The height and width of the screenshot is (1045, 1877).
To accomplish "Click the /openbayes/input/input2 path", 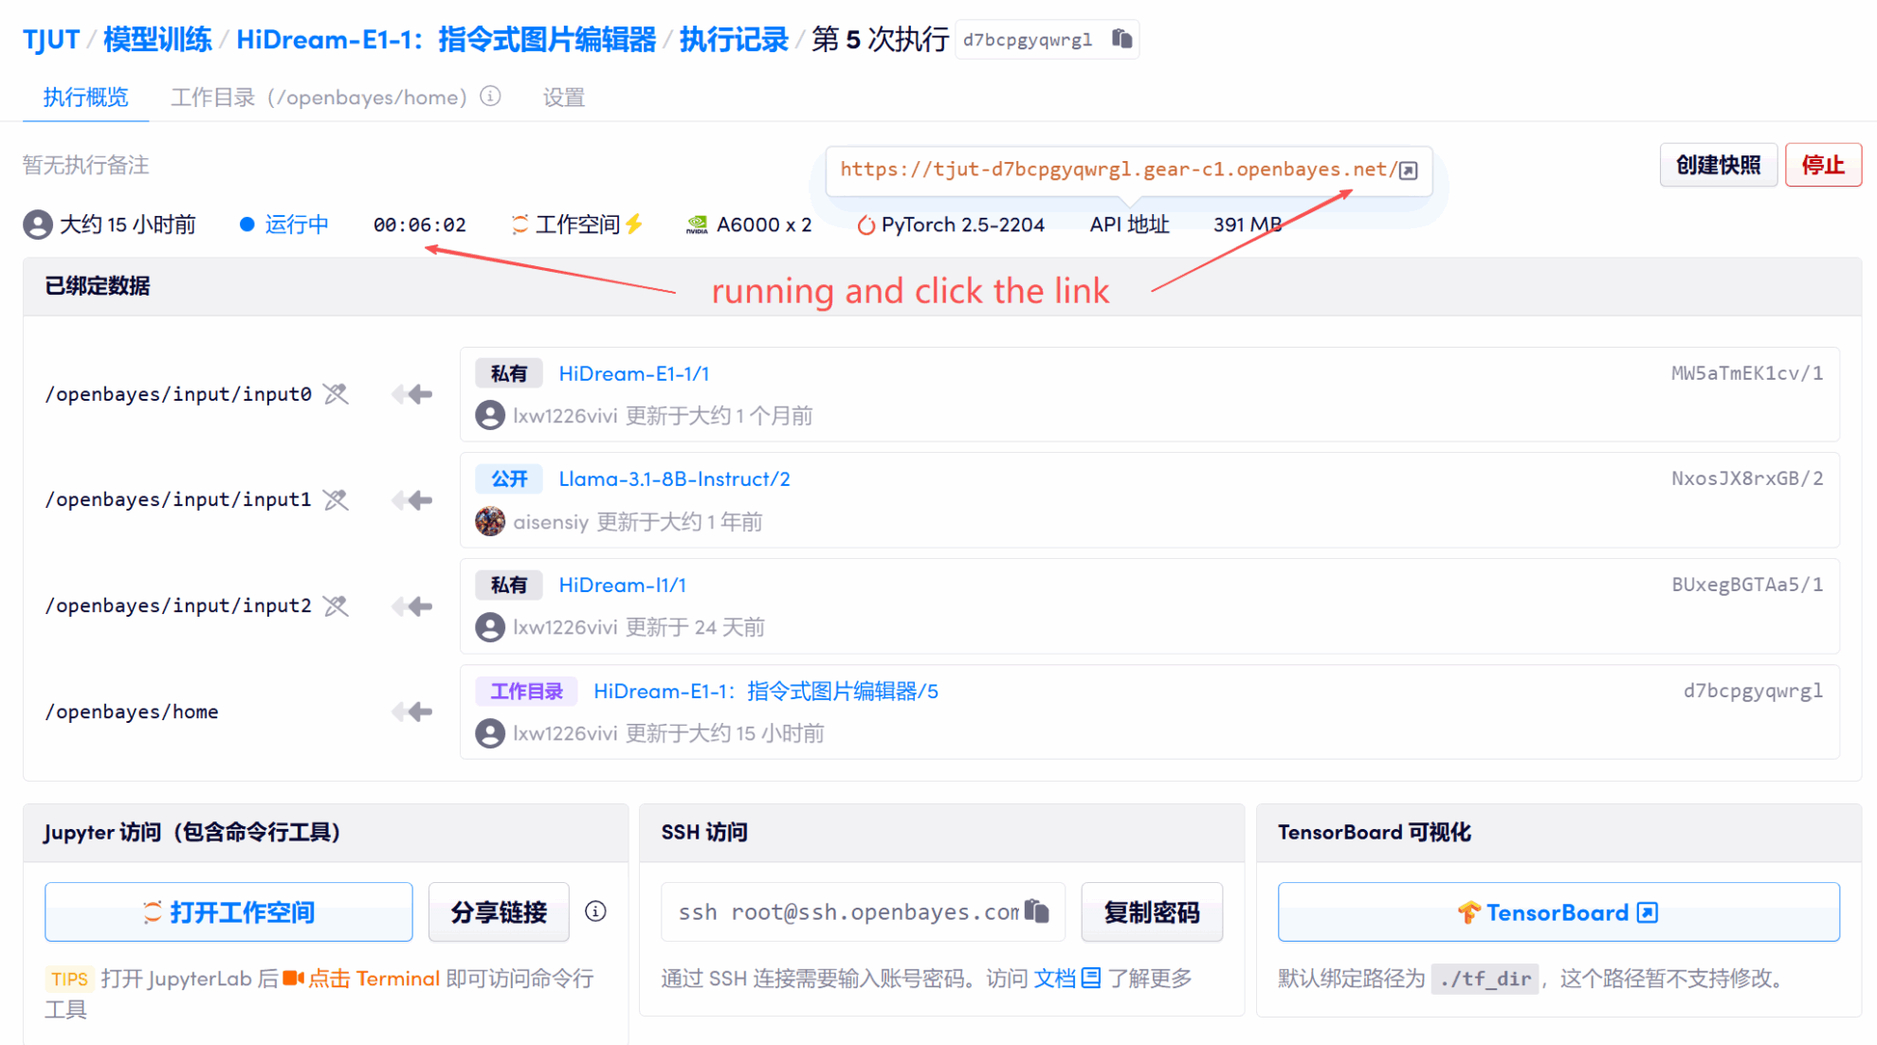I will pos(178,606).
